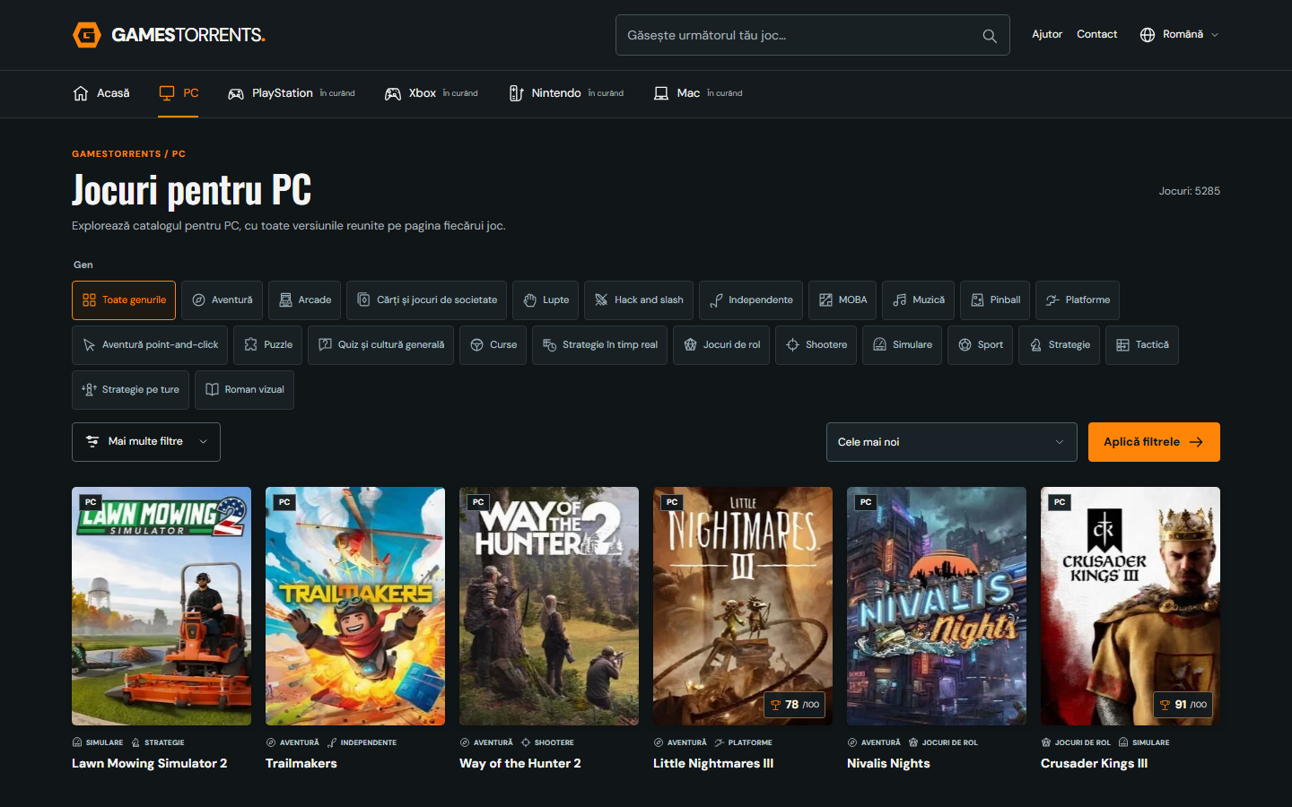The width and height of the screenshot is (1292, 807).
Task: Switch to the PC platform tab
Action: tap(179, 93)
